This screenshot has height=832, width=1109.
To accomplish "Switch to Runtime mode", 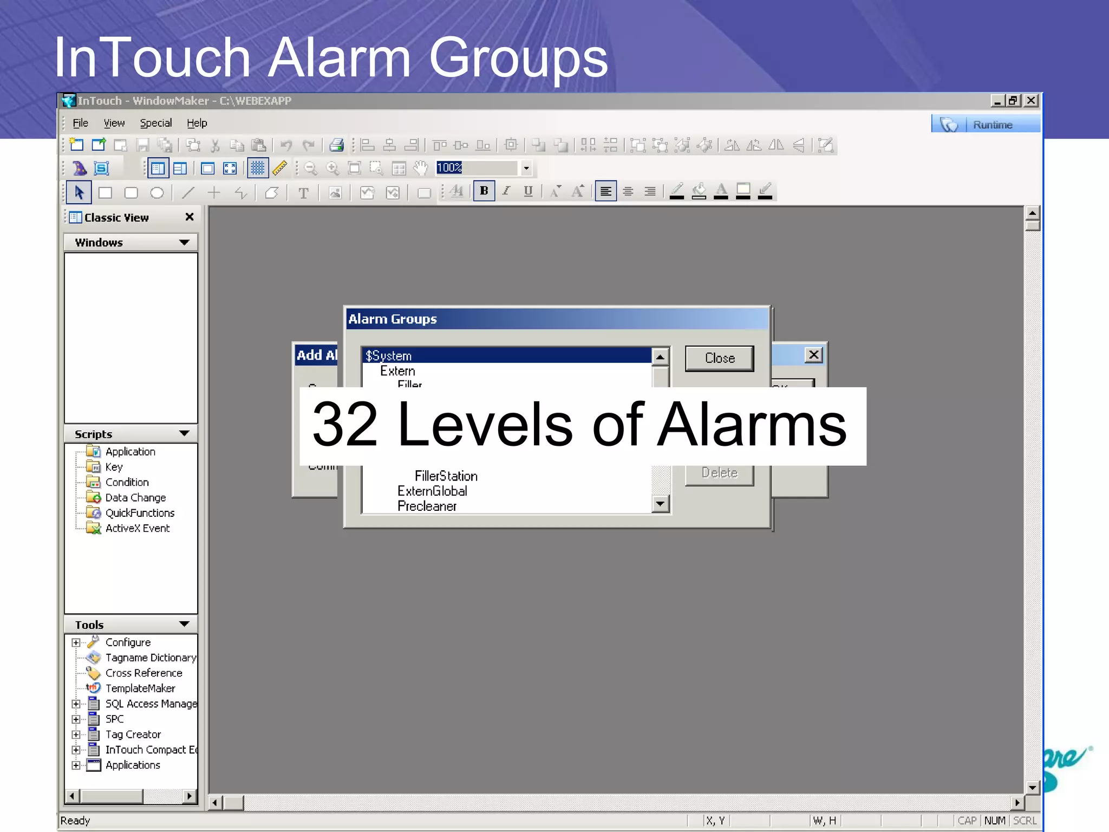I will coord(986,124).
